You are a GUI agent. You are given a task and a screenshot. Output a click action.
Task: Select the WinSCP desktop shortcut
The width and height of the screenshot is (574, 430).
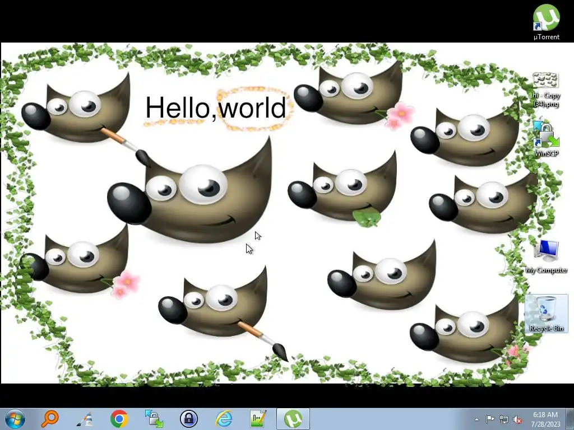pos(546,139)
